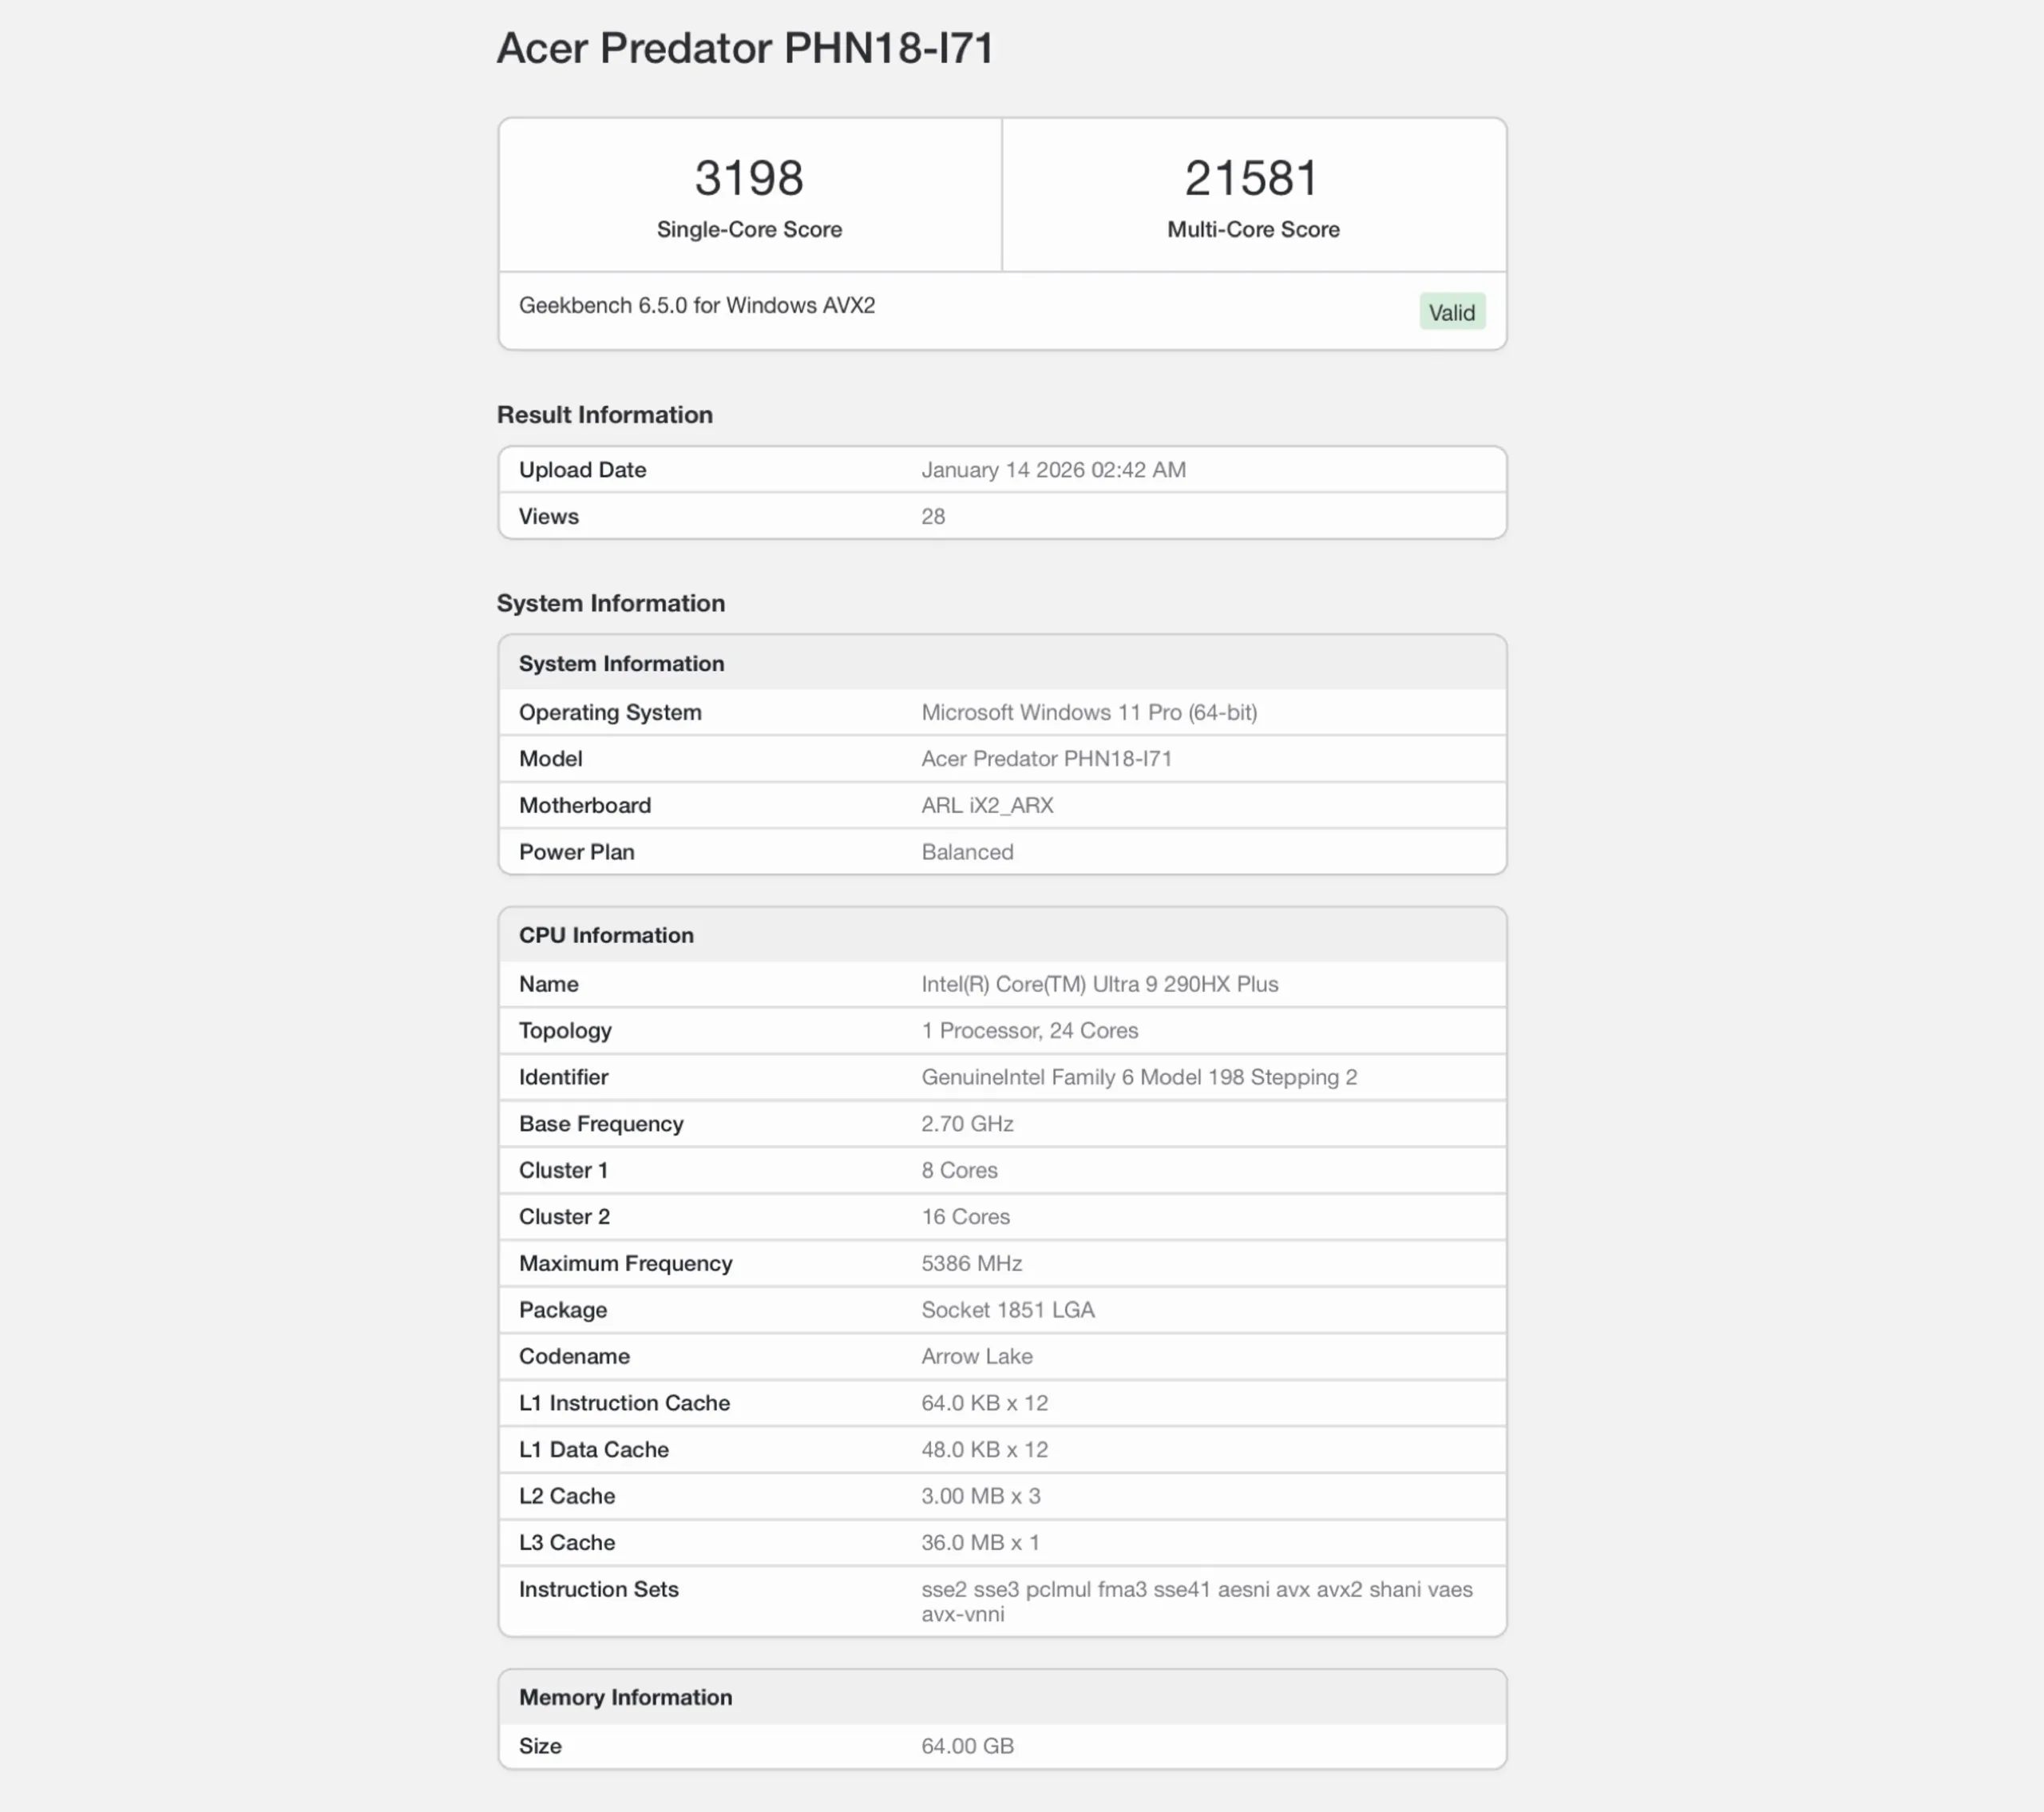Screen dimensions: 2044x1812
Task: Click the Upload Date row value
Action: (x=1053, y=470)
